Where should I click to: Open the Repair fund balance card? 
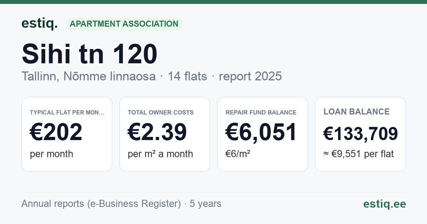263,134
